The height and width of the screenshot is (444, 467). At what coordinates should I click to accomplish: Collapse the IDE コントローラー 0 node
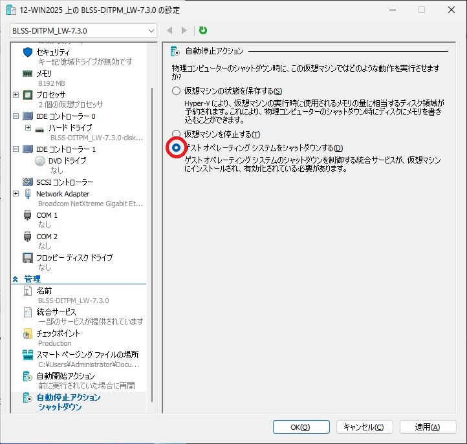click(x=16, y=116)
